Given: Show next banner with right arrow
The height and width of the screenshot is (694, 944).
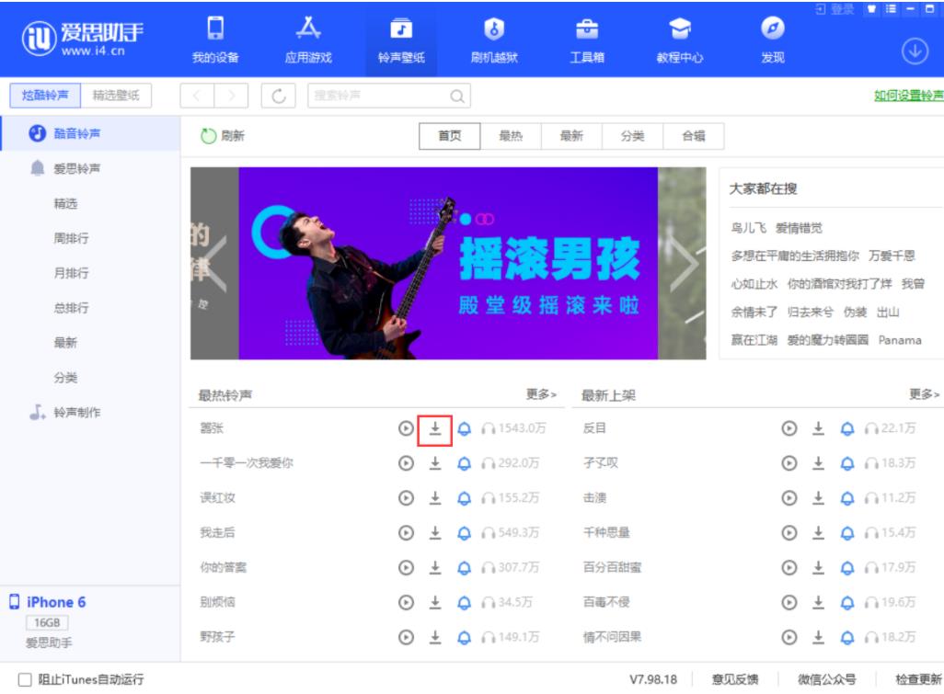Looking at the screenshot, I should [684, 264].
